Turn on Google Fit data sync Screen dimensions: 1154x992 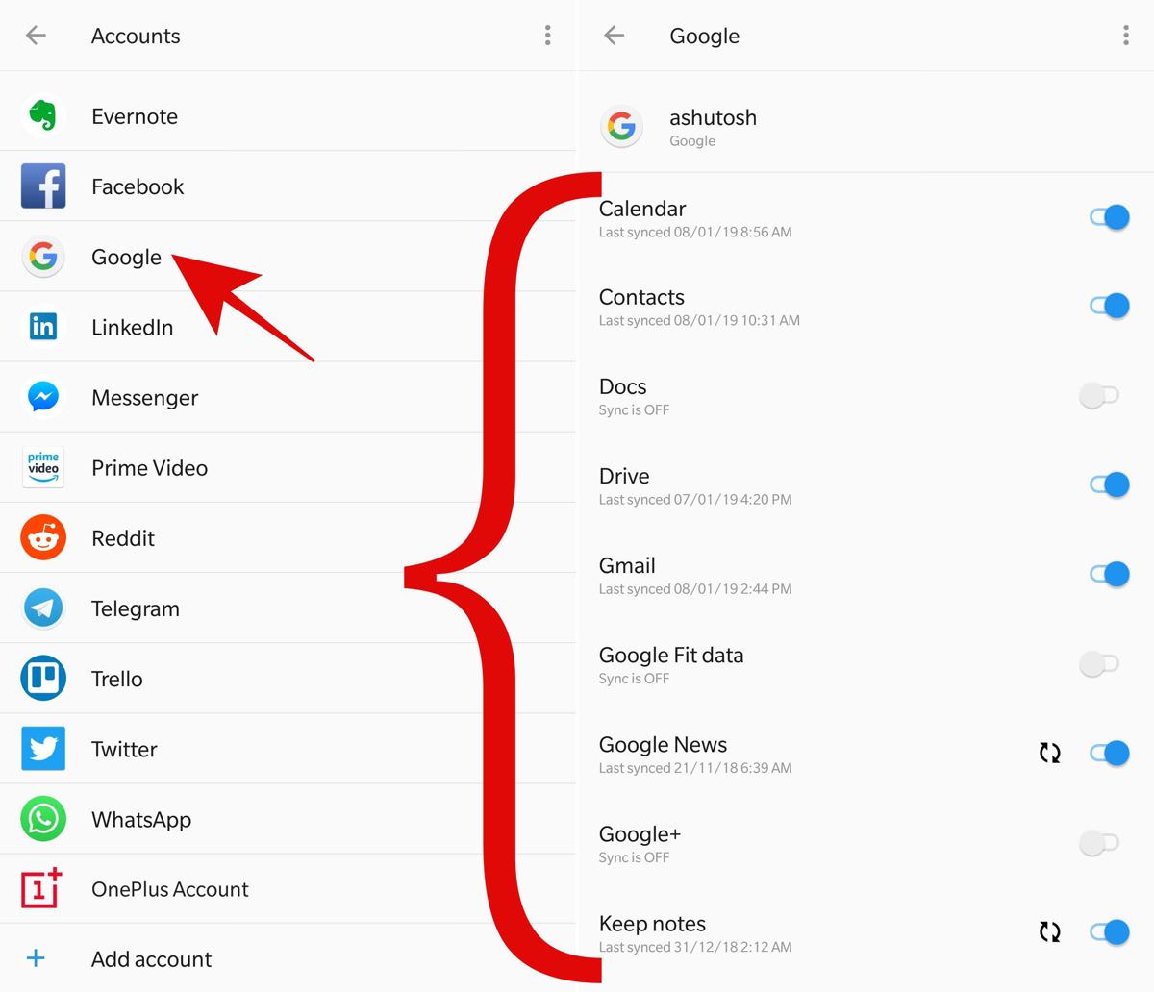pos(1099,663)
